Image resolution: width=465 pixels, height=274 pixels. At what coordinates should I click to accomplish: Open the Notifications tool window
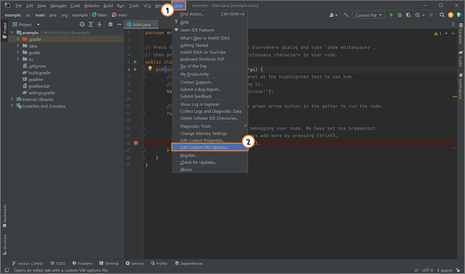tap(460, 86)
